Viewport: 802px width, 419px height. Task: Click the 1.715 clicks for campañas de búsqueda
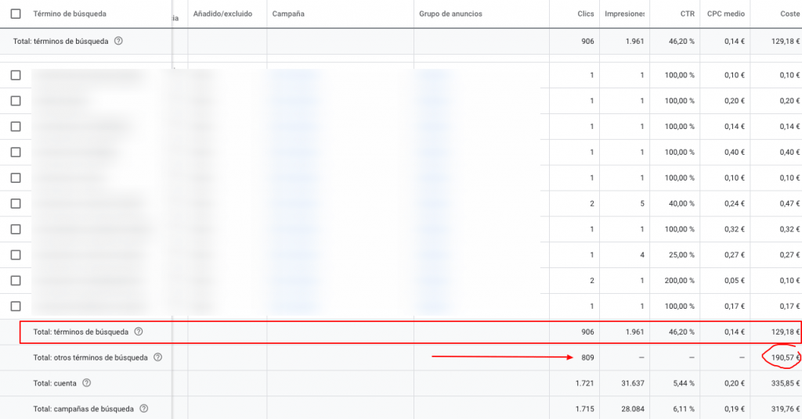point(584,409)
